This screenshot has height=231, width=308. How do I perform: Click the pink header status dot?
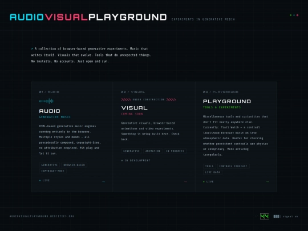(297, 15)
